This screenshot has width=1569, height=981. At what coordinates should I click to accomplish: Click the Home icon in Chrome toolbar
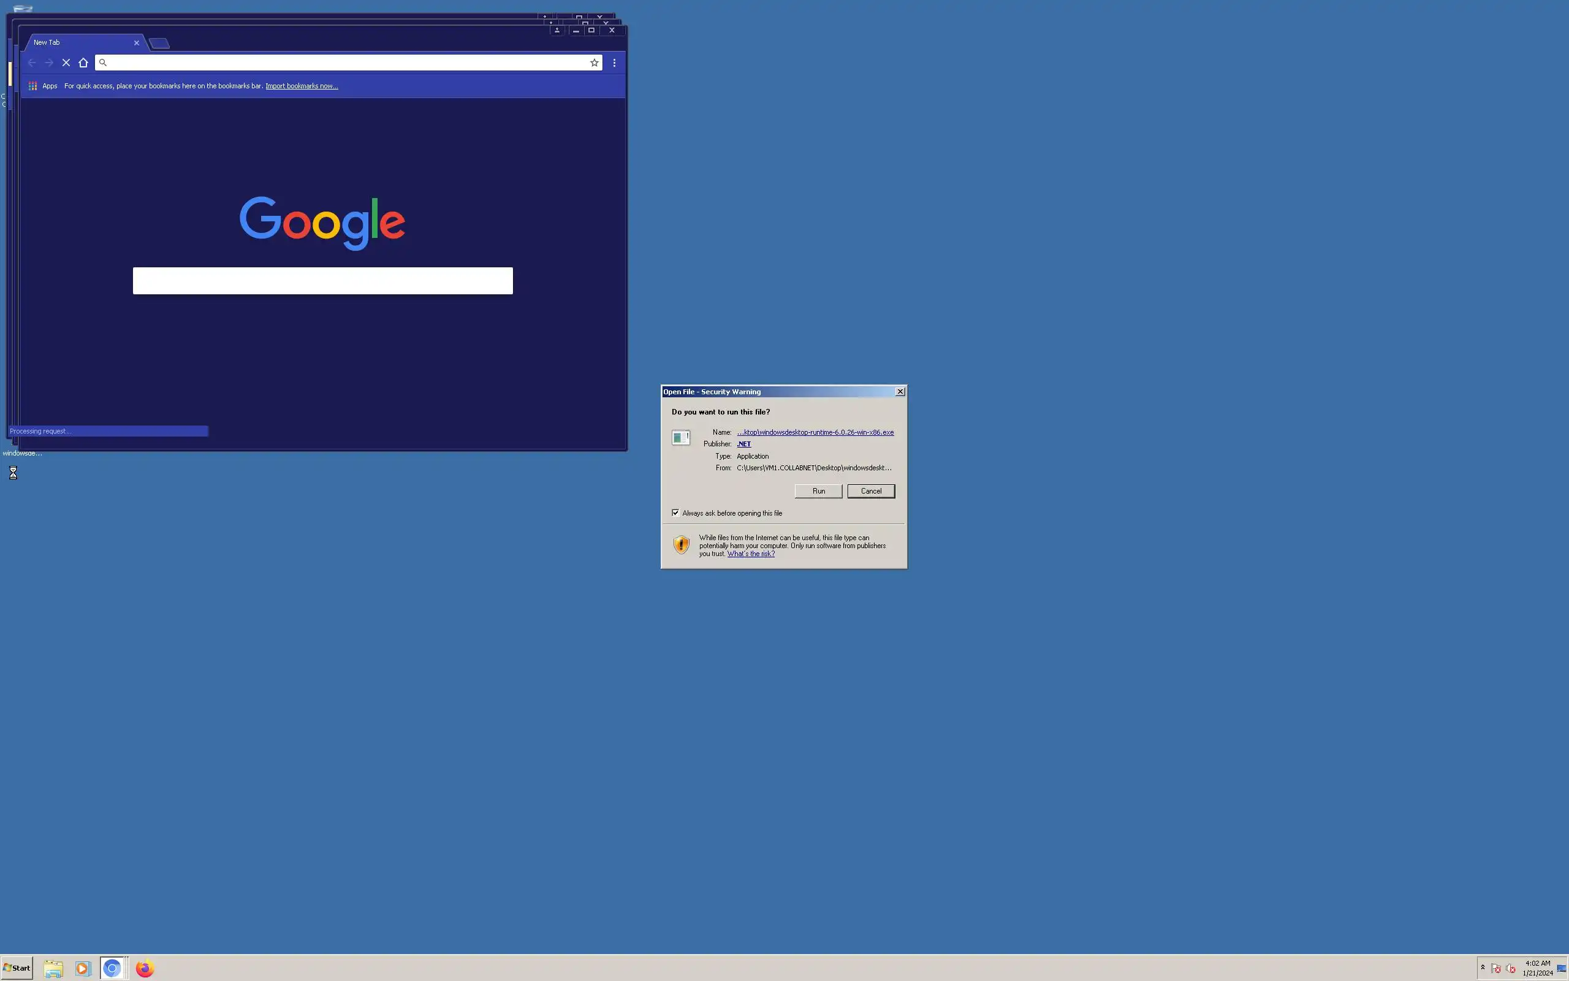[x=83, y=63]
